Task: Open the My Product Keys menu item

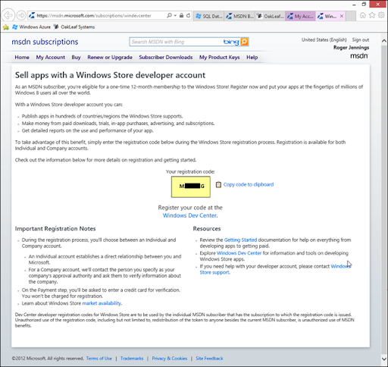Action: (219, 58)
